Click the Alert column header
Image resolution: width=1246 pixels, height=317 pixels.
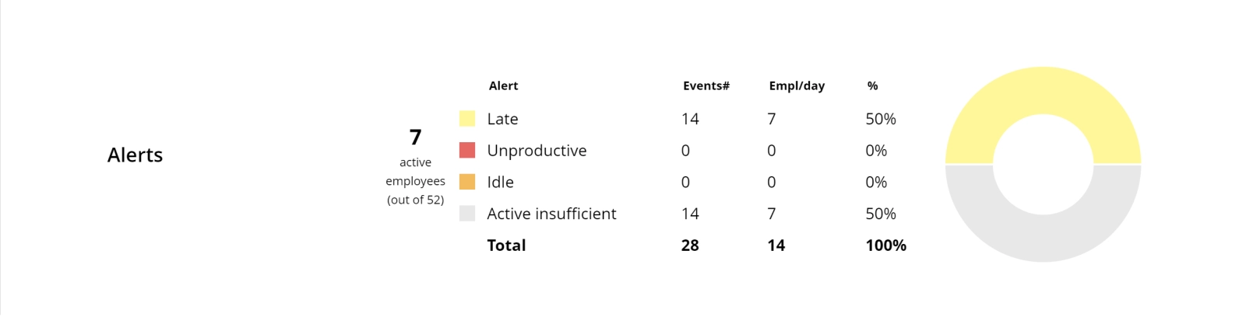[x=503, y=85]
